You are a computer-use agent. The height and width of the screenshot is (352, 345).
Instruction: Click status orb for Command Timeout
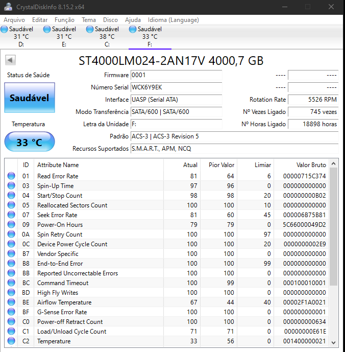(11, 283)
